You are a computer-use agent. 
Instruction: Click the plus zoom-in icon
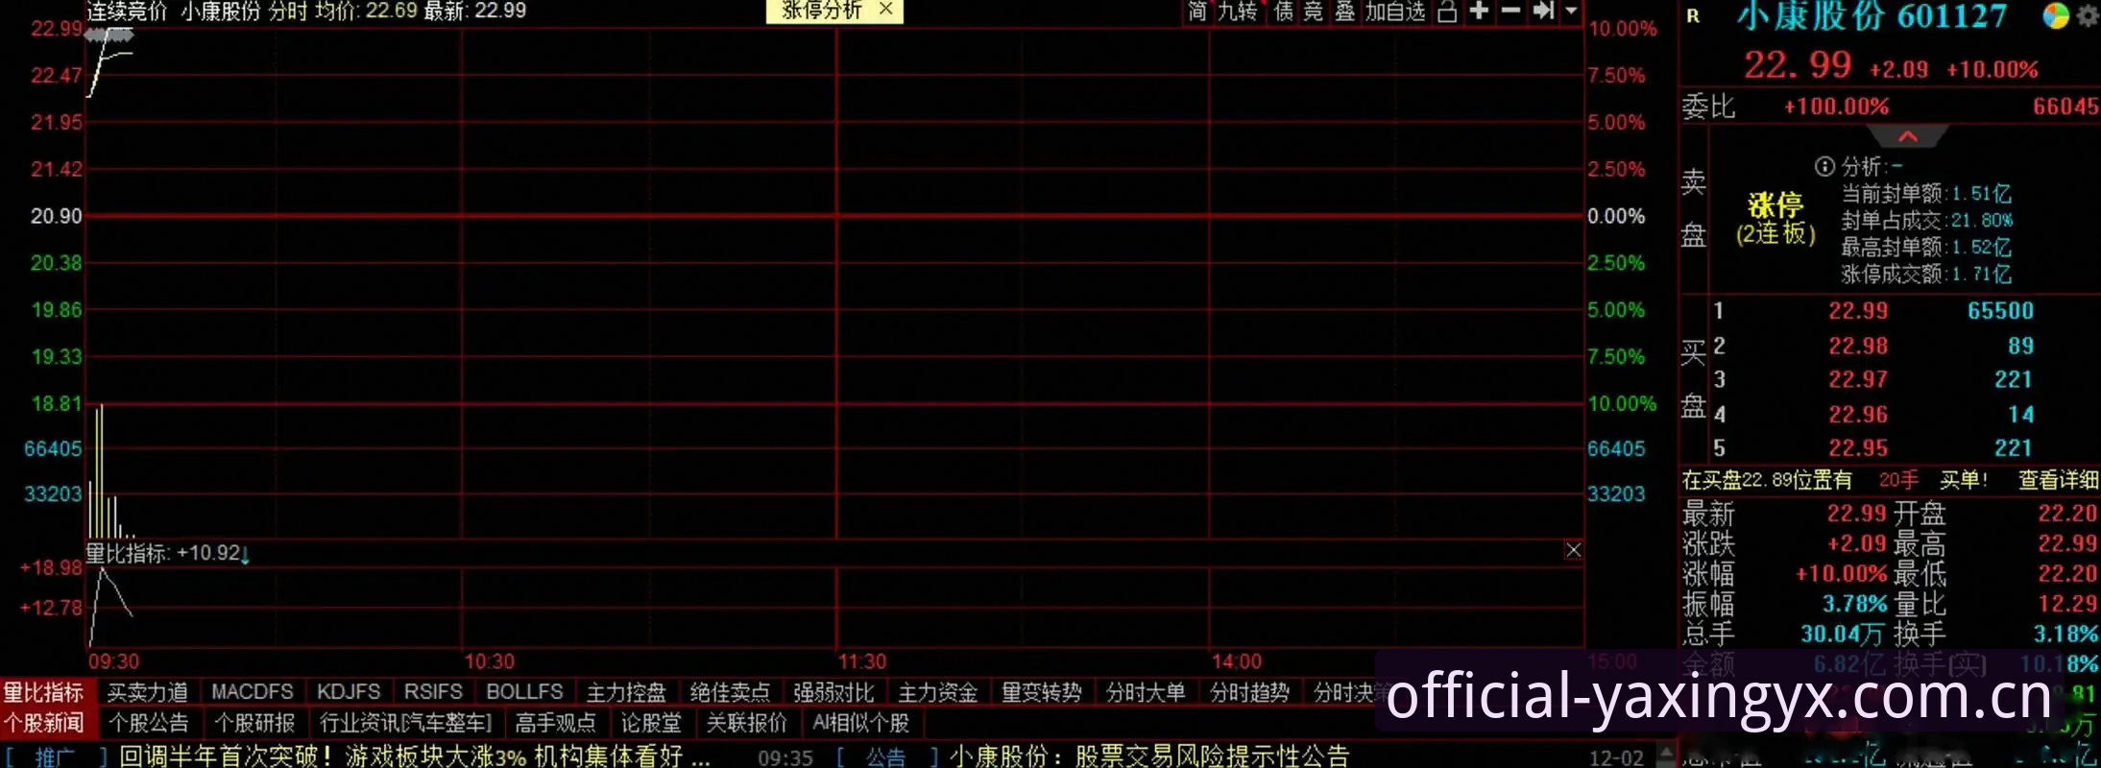point(1480,11)
